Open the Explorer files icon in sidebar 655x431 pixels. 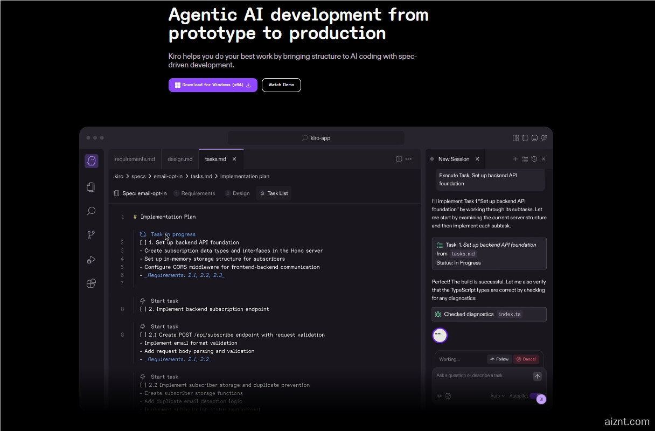[91, 187]
